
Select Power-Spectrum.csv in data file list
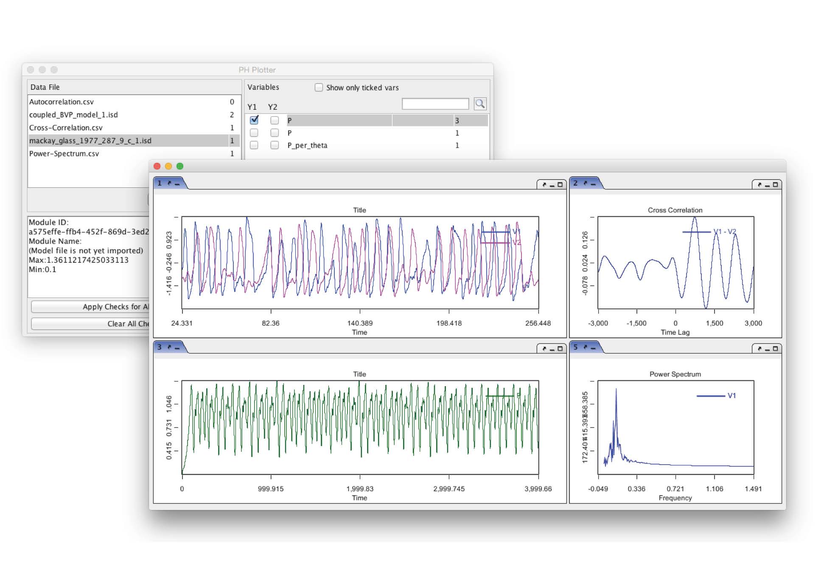click(64, 154)
